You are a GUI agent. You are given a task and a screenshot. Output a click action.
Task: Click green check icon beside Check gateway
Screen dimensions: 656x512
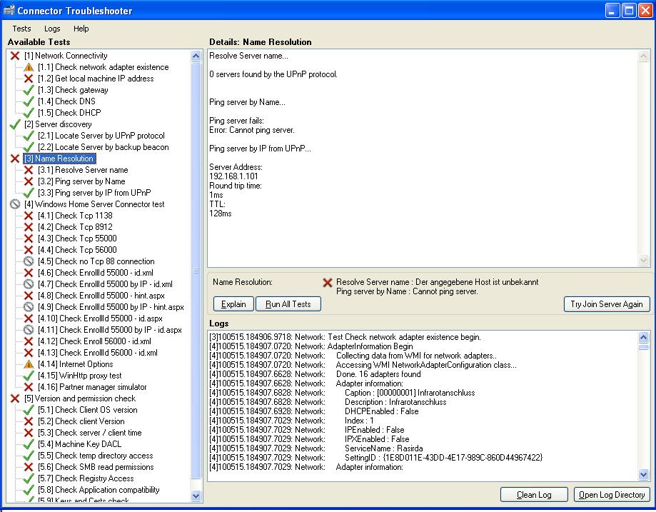coord(29,90)
